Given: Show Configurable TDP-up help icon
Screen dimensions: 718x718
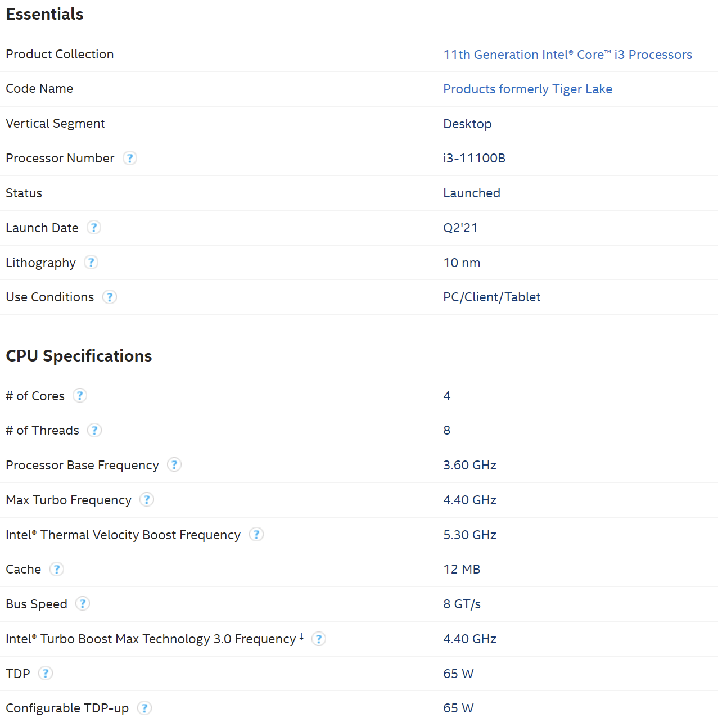Looking at the screenshot, I should tap(144, 708).
